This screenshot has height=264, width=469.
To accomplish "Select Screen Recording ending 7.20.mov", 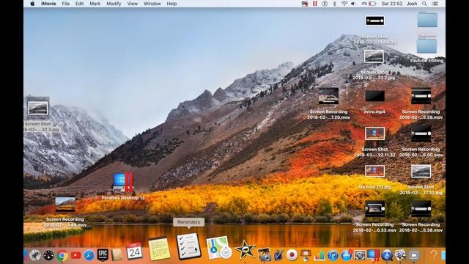I will [x=328, y=103].
